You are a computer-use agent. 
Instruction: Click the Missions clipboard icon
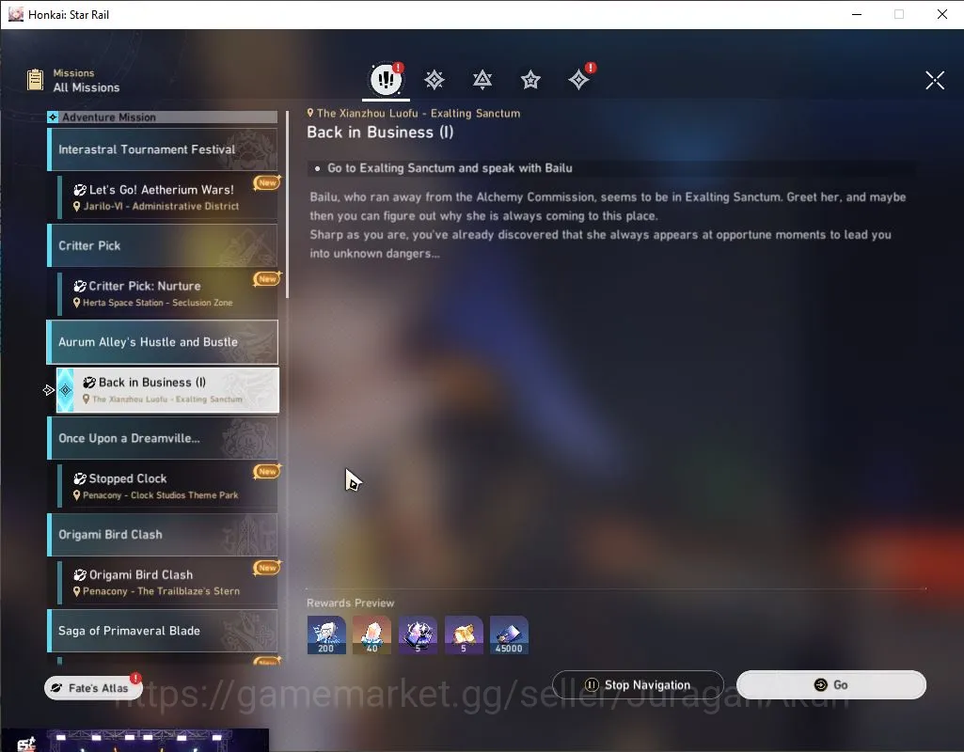[x=35, y=79]
